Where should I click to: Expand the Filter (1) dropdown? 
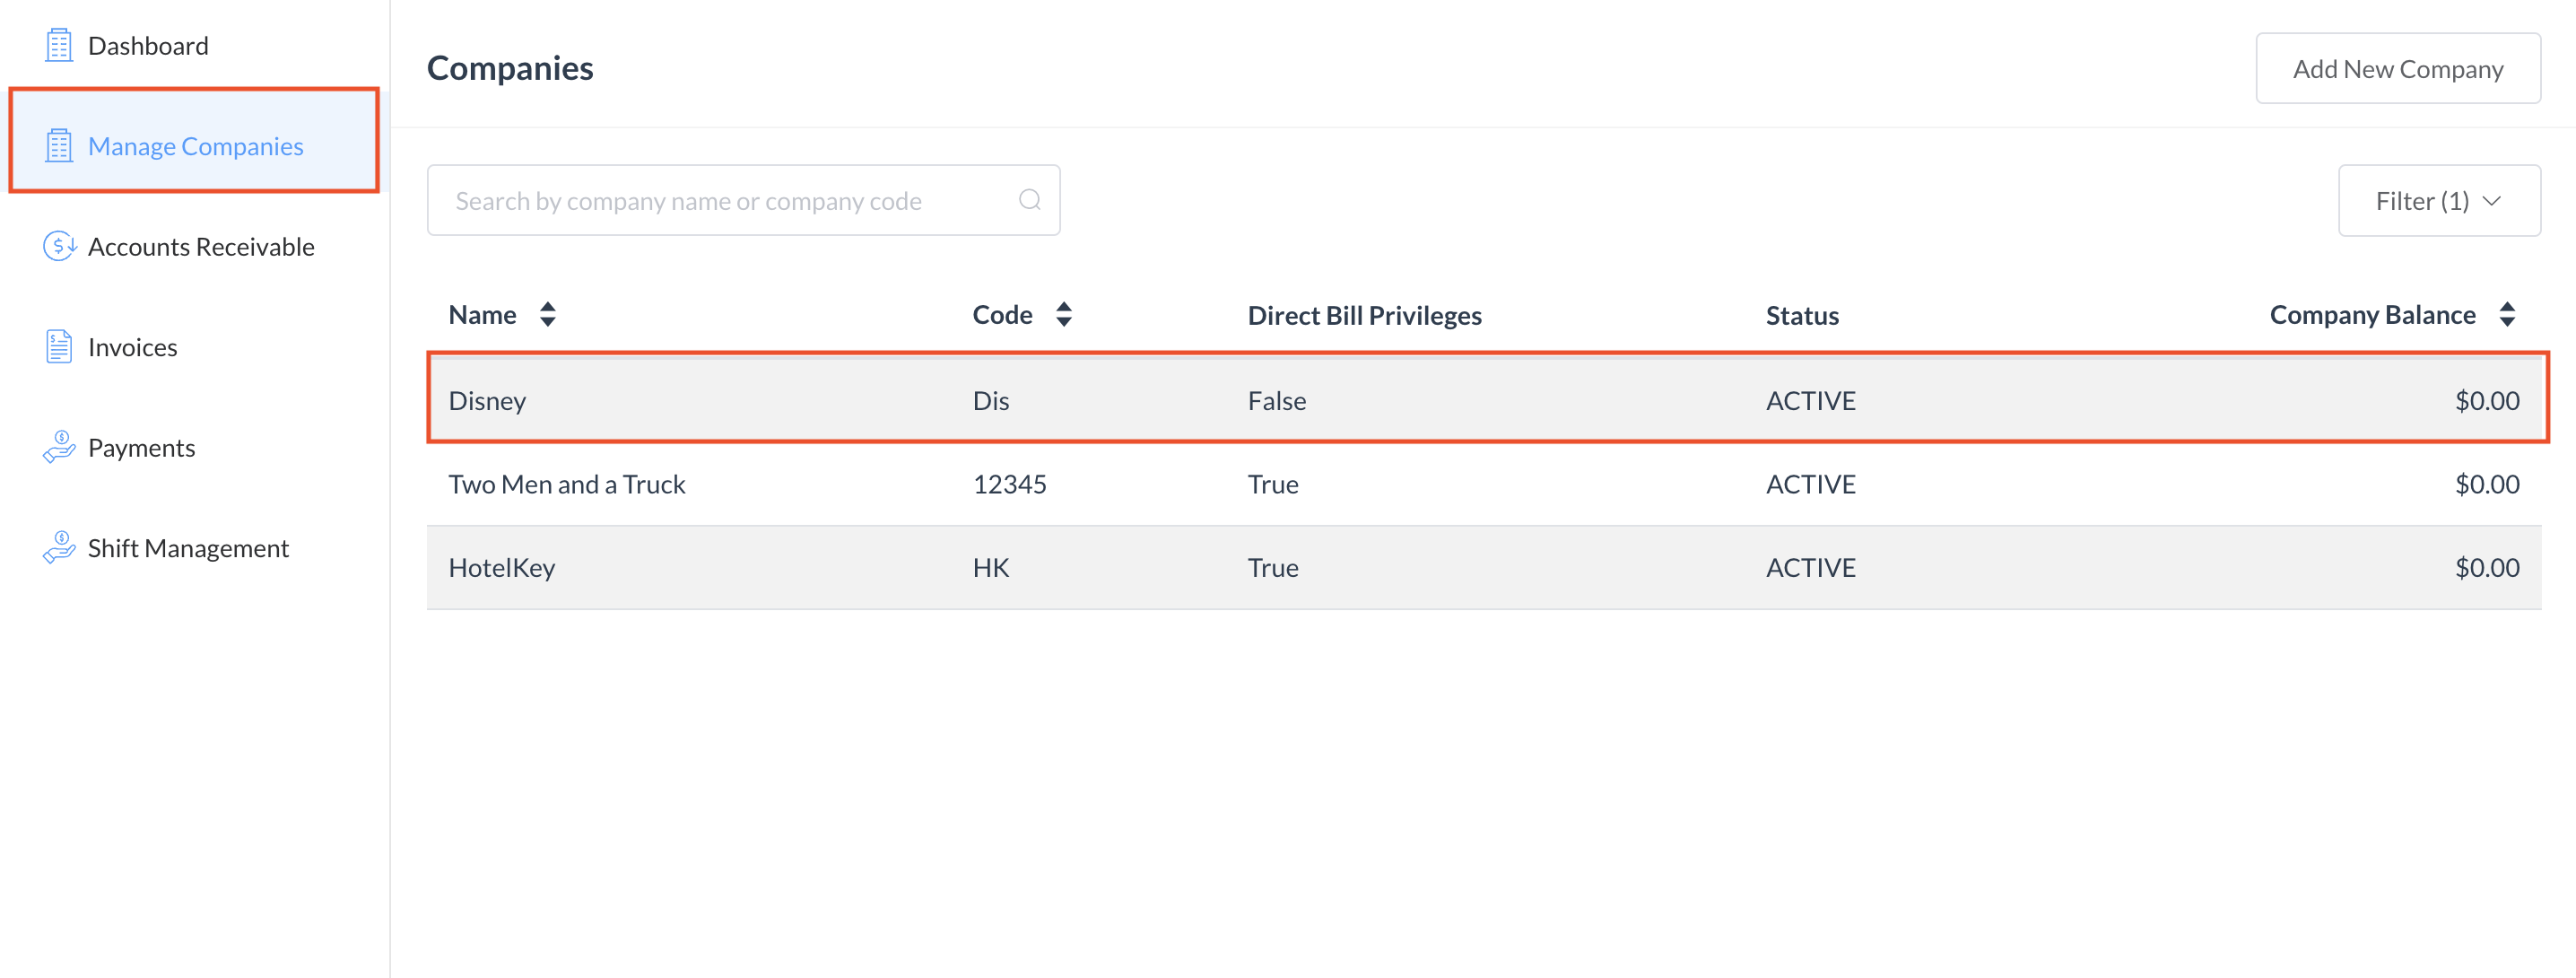click(2438, 201)
